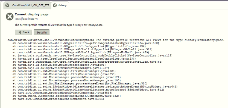Click the local:|foxs:|history: path text

(26, 19)
